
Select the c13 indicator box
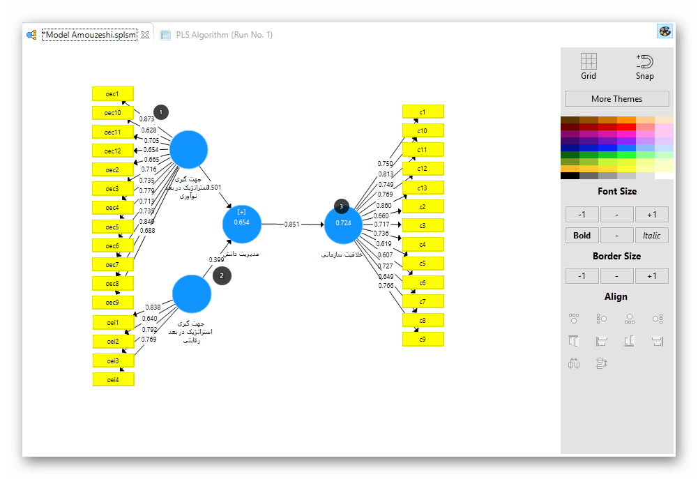point(423,188)
